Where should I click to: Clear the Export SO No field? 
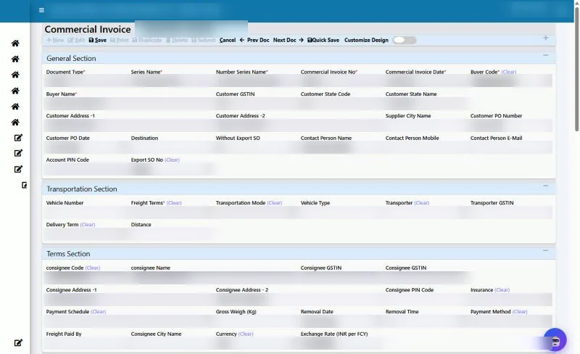pos(172,160)
